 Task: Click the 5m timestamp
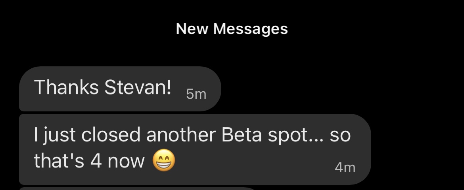[x=196, y=94]
